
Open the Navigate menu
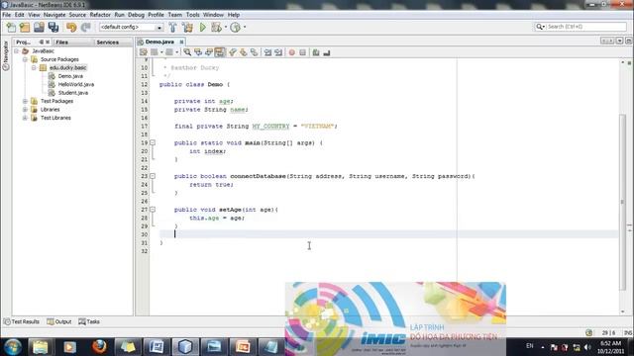coord(54,15)
